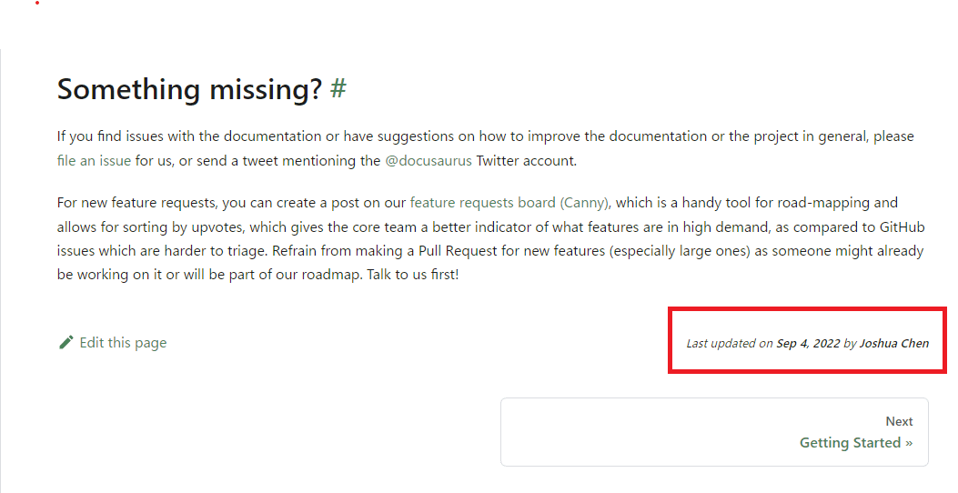Go to the next page Getting Started
The height and width of the screenshot is (493, 958).
tap(714, 432)
